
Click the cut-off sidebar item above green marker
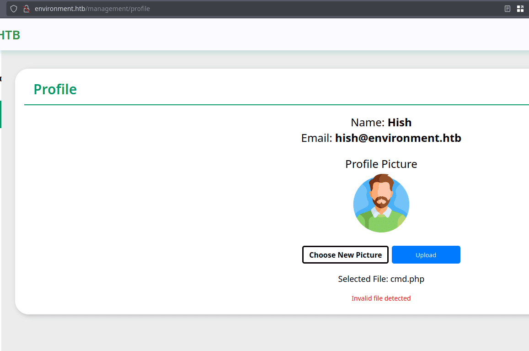click(x=0, y=79)
